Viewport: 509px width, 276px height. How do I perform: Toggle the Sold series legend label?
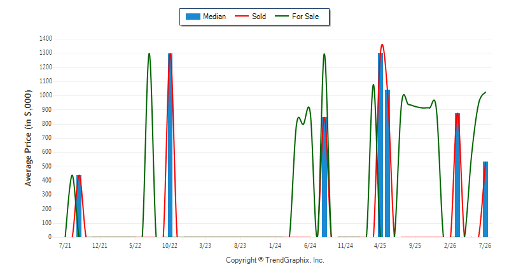259,17
